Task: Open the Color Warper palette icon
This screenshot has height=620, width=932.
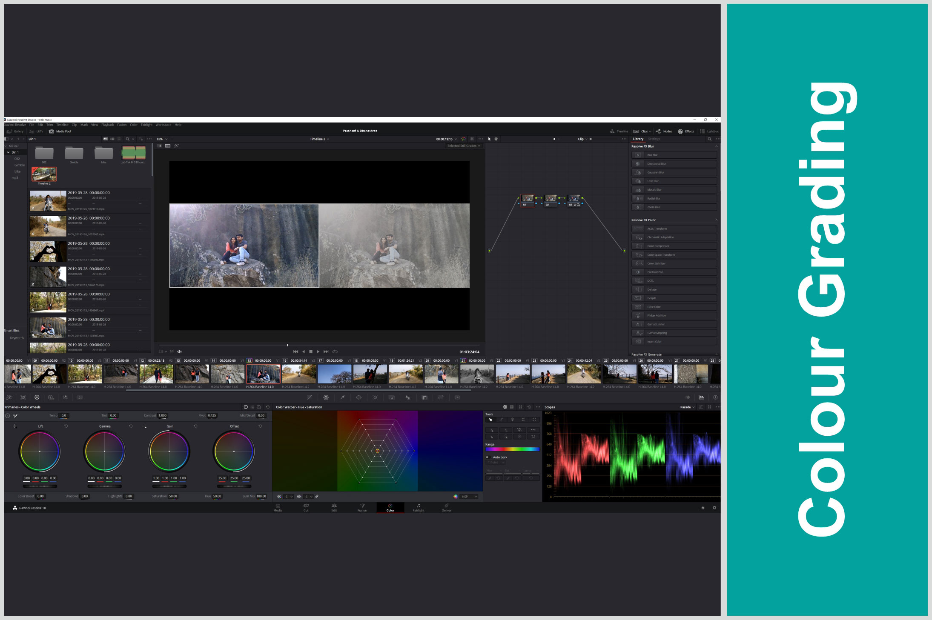Action: point(326,397)
